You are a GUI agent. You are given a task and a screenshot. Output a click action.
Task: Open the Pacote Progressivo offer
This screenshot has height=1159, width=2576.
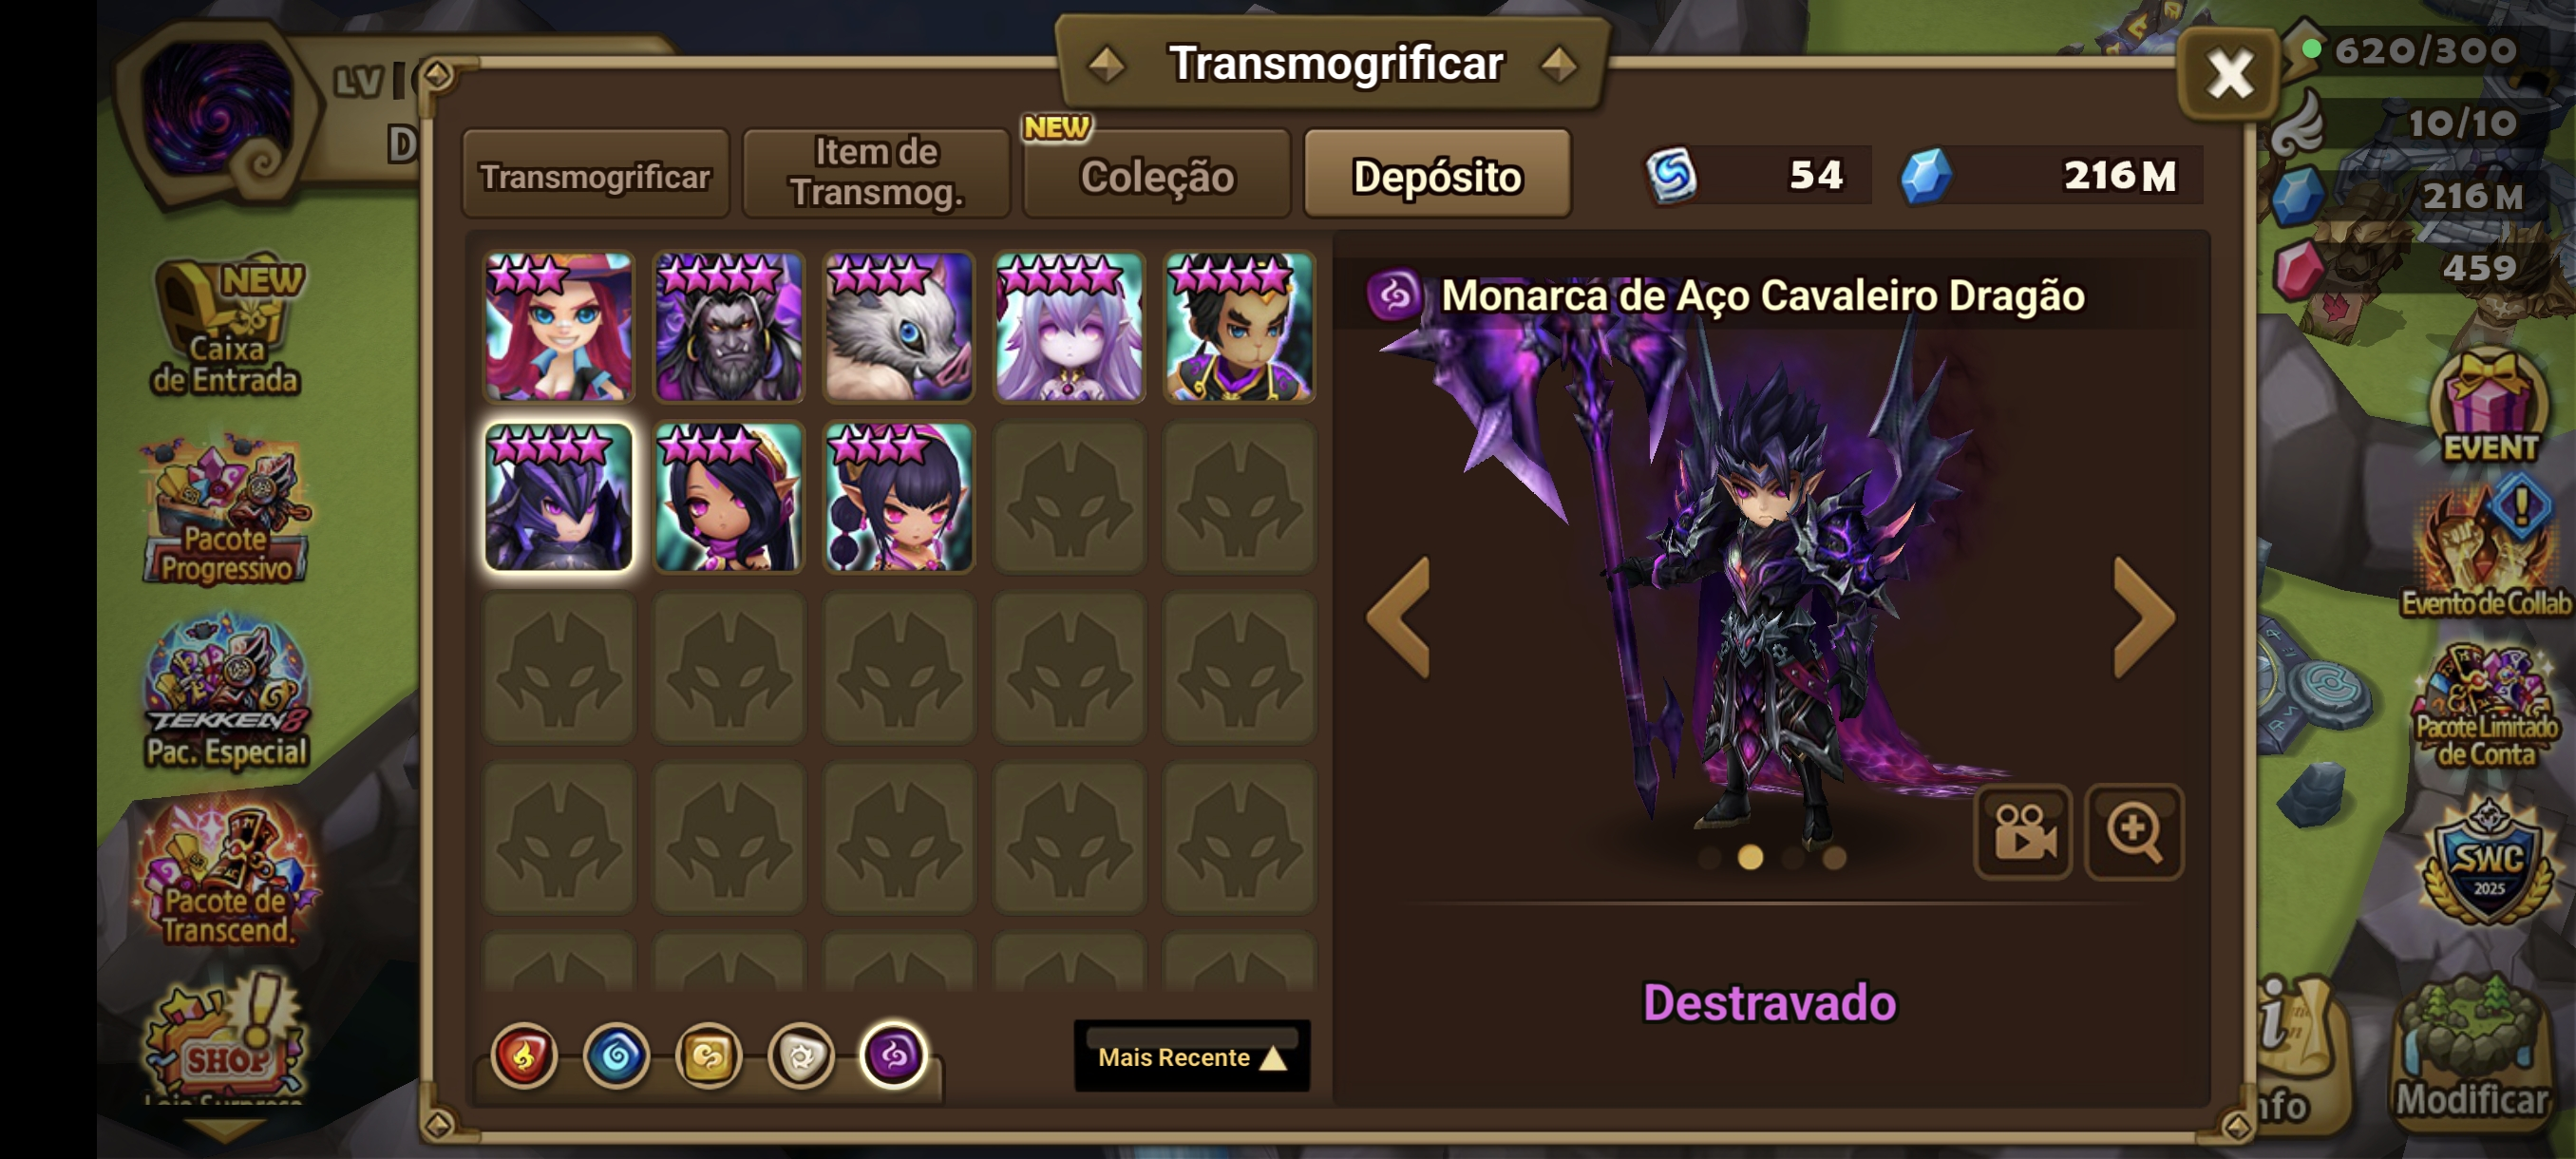click(227, 511)
